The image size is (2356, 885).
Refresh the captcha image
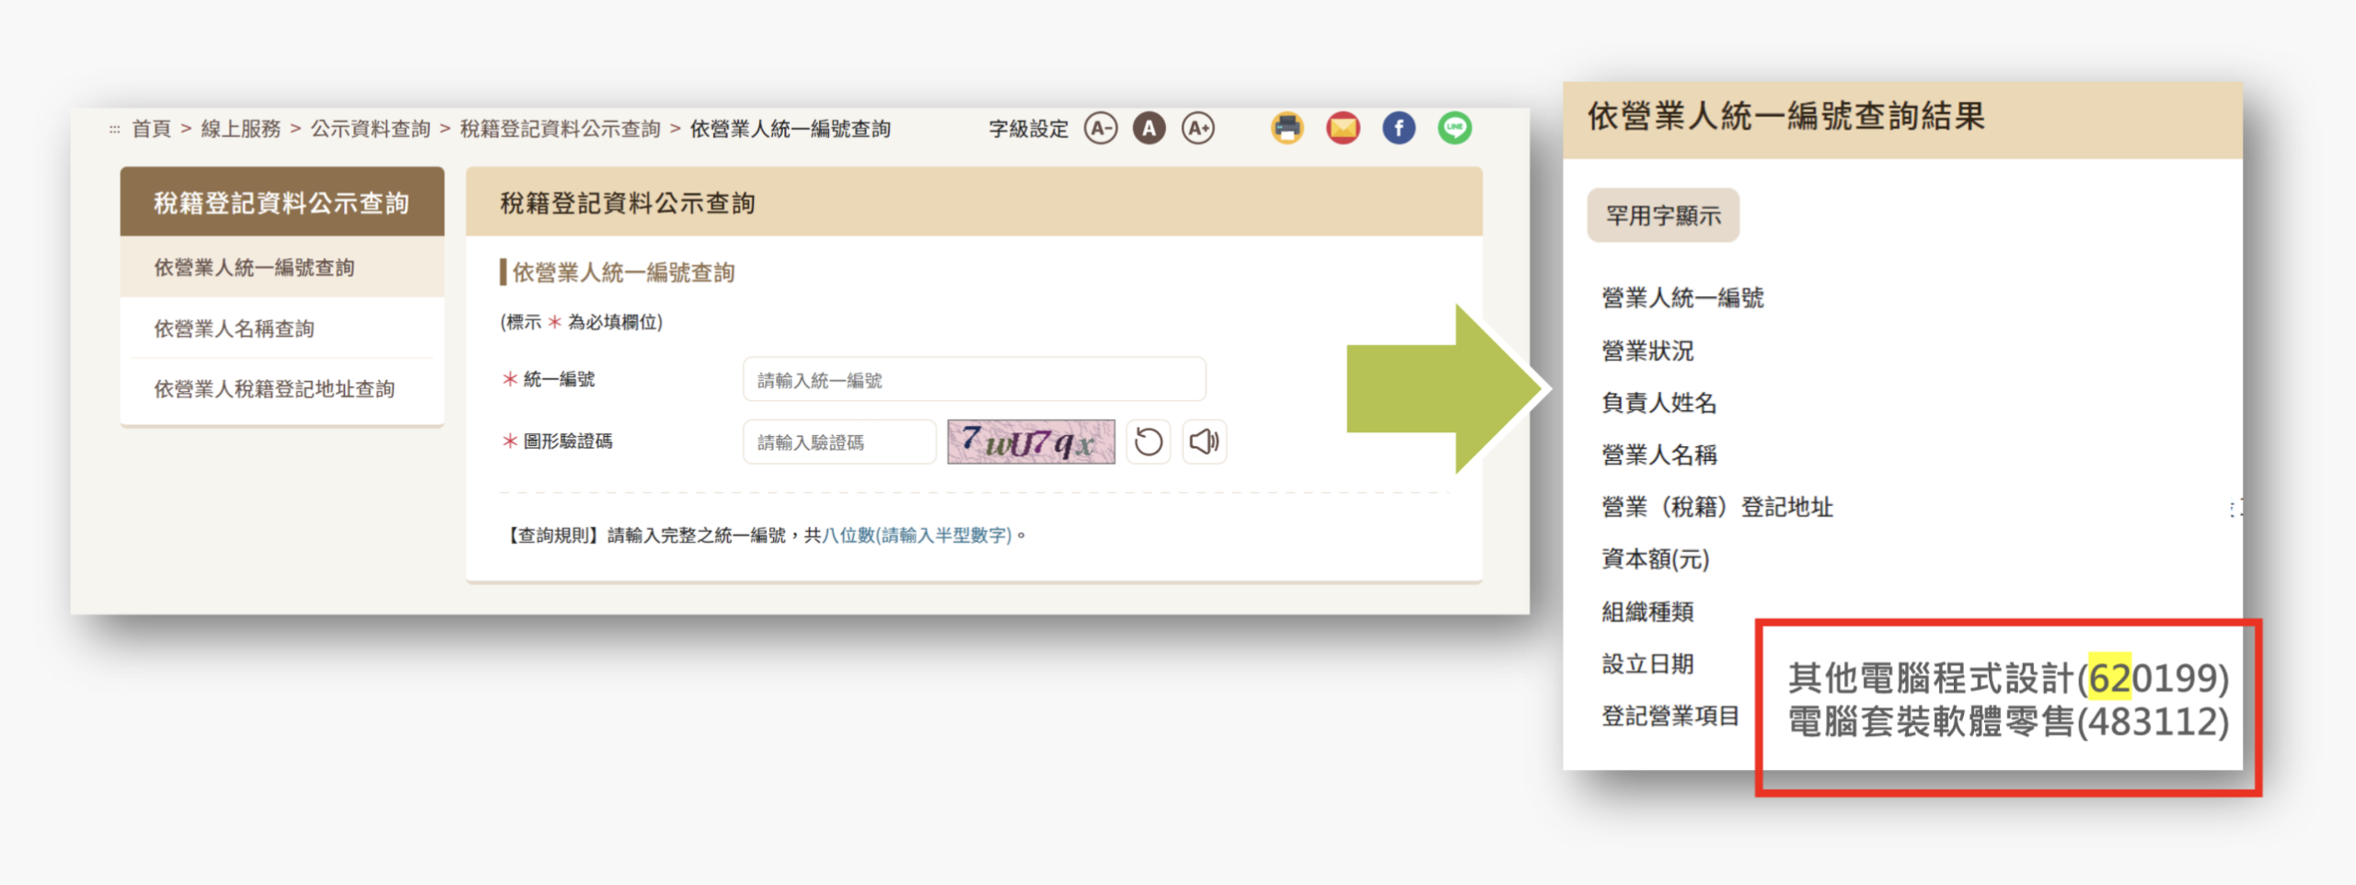point(1149,442)
